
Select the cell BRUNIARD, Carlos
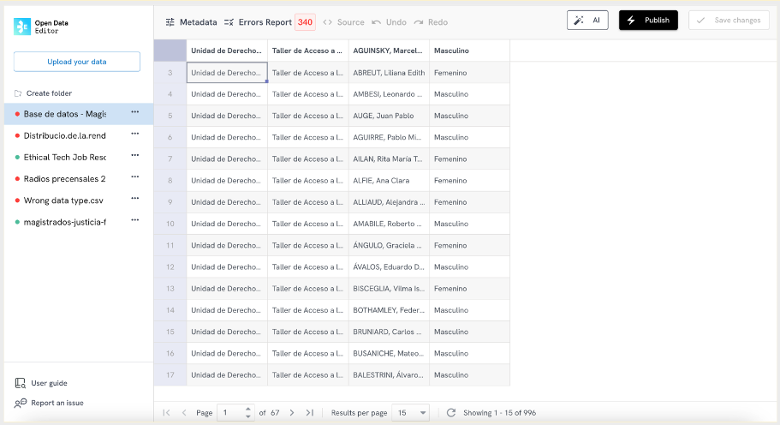(x=389, y=332)
